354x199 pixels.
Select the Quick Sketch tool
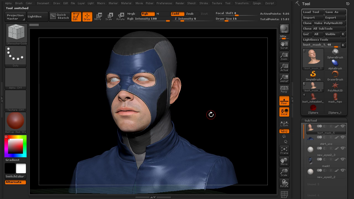coord(59,16)
